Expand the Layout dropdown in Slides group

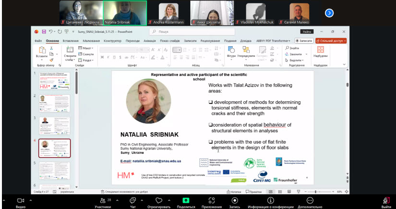coord(87,48)
